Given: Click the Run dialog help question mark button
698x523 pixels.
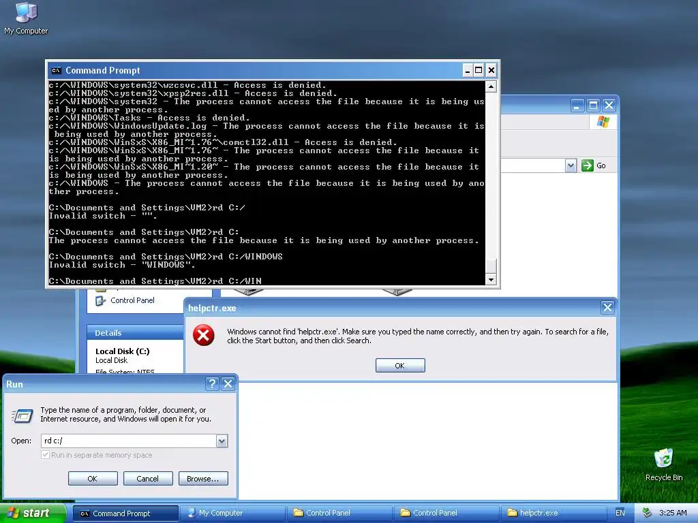Looking at the screenshot, I should pos(213,384).
